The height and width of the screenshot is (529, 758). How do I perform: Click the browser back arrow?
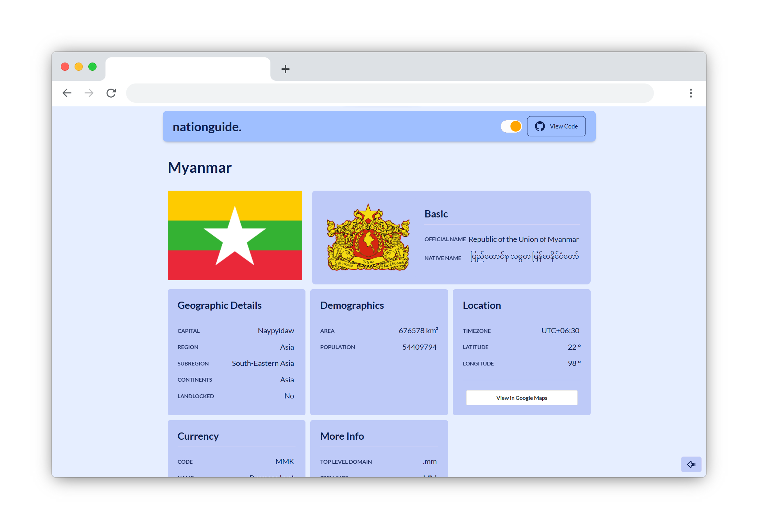click(67, 93)
